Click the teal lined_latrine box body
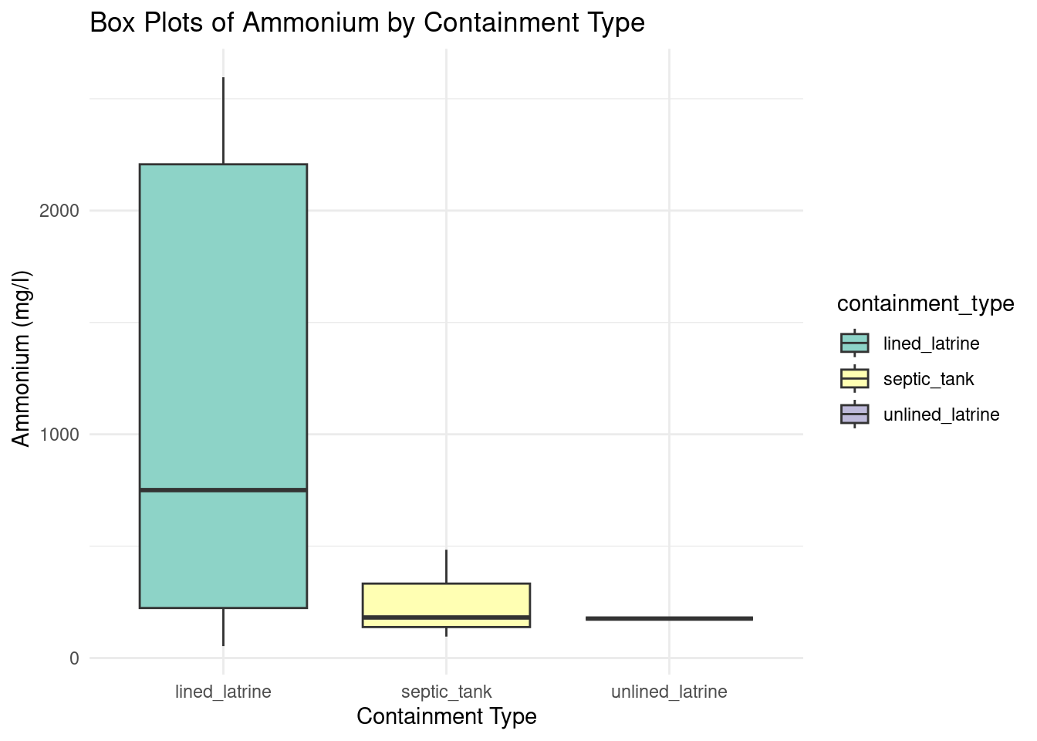1037x741 pixels. 223,324
